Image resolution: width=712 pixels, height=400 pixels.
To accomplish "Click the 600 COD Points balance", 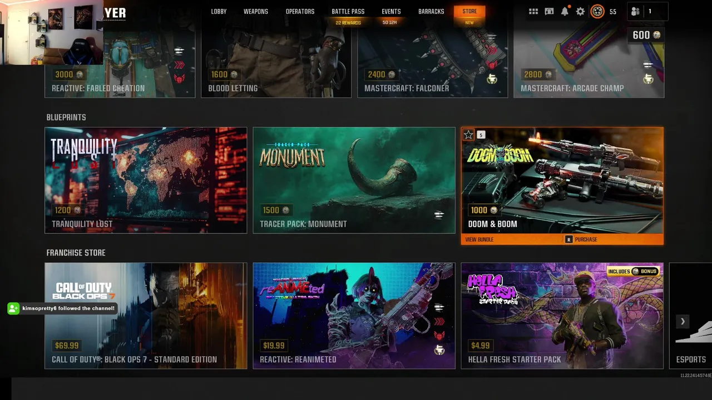I will (646, 35).
